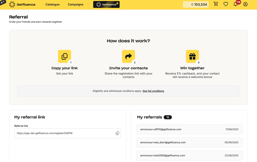Screen dimensions: 257x162
Task: Click the black corner ribbon at top-left
Action: 3,2
